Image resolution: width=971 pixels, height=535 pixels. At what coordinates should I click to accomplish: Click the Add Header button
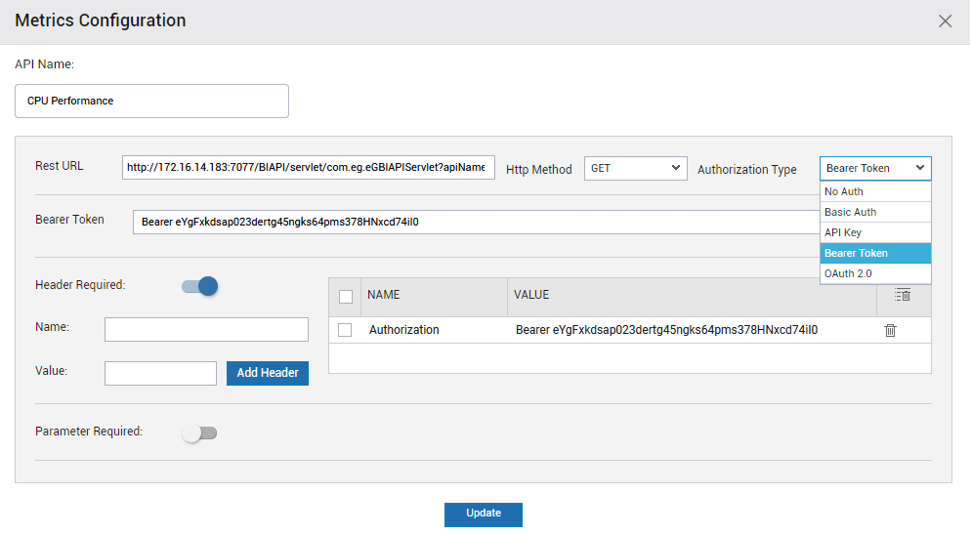tap(268, 373)
